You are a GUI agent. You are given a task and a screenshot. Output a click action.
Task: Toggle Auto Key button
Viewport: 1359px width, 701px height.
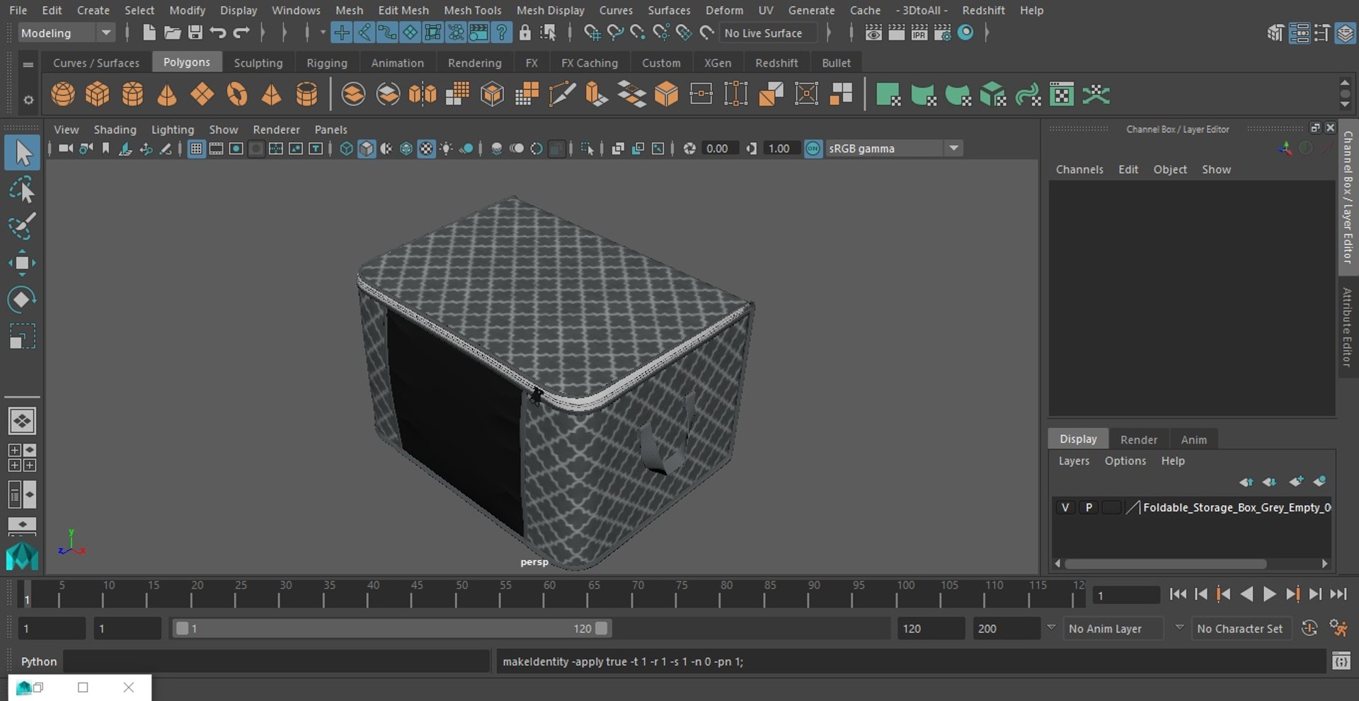pyautogui.click(x=1309, y=628)
